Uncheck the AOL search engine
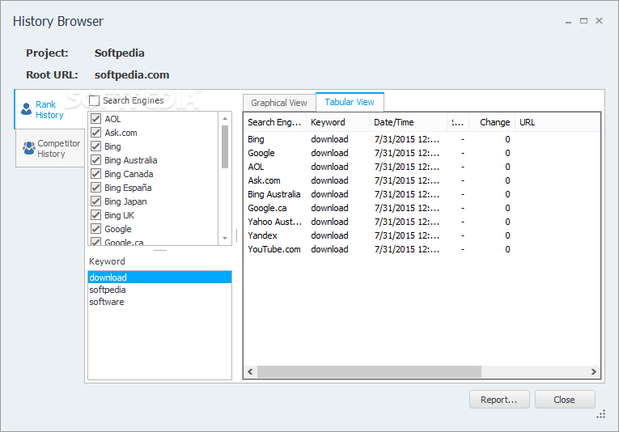Image resolution: width=619 pixels, height=432 pixels. [96, 119]
